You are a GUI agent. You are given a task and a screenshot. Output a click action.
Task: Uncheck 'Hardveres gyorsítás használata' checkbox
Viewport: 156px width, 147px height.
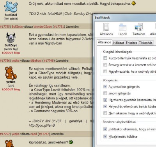click(x=105, y=100)
